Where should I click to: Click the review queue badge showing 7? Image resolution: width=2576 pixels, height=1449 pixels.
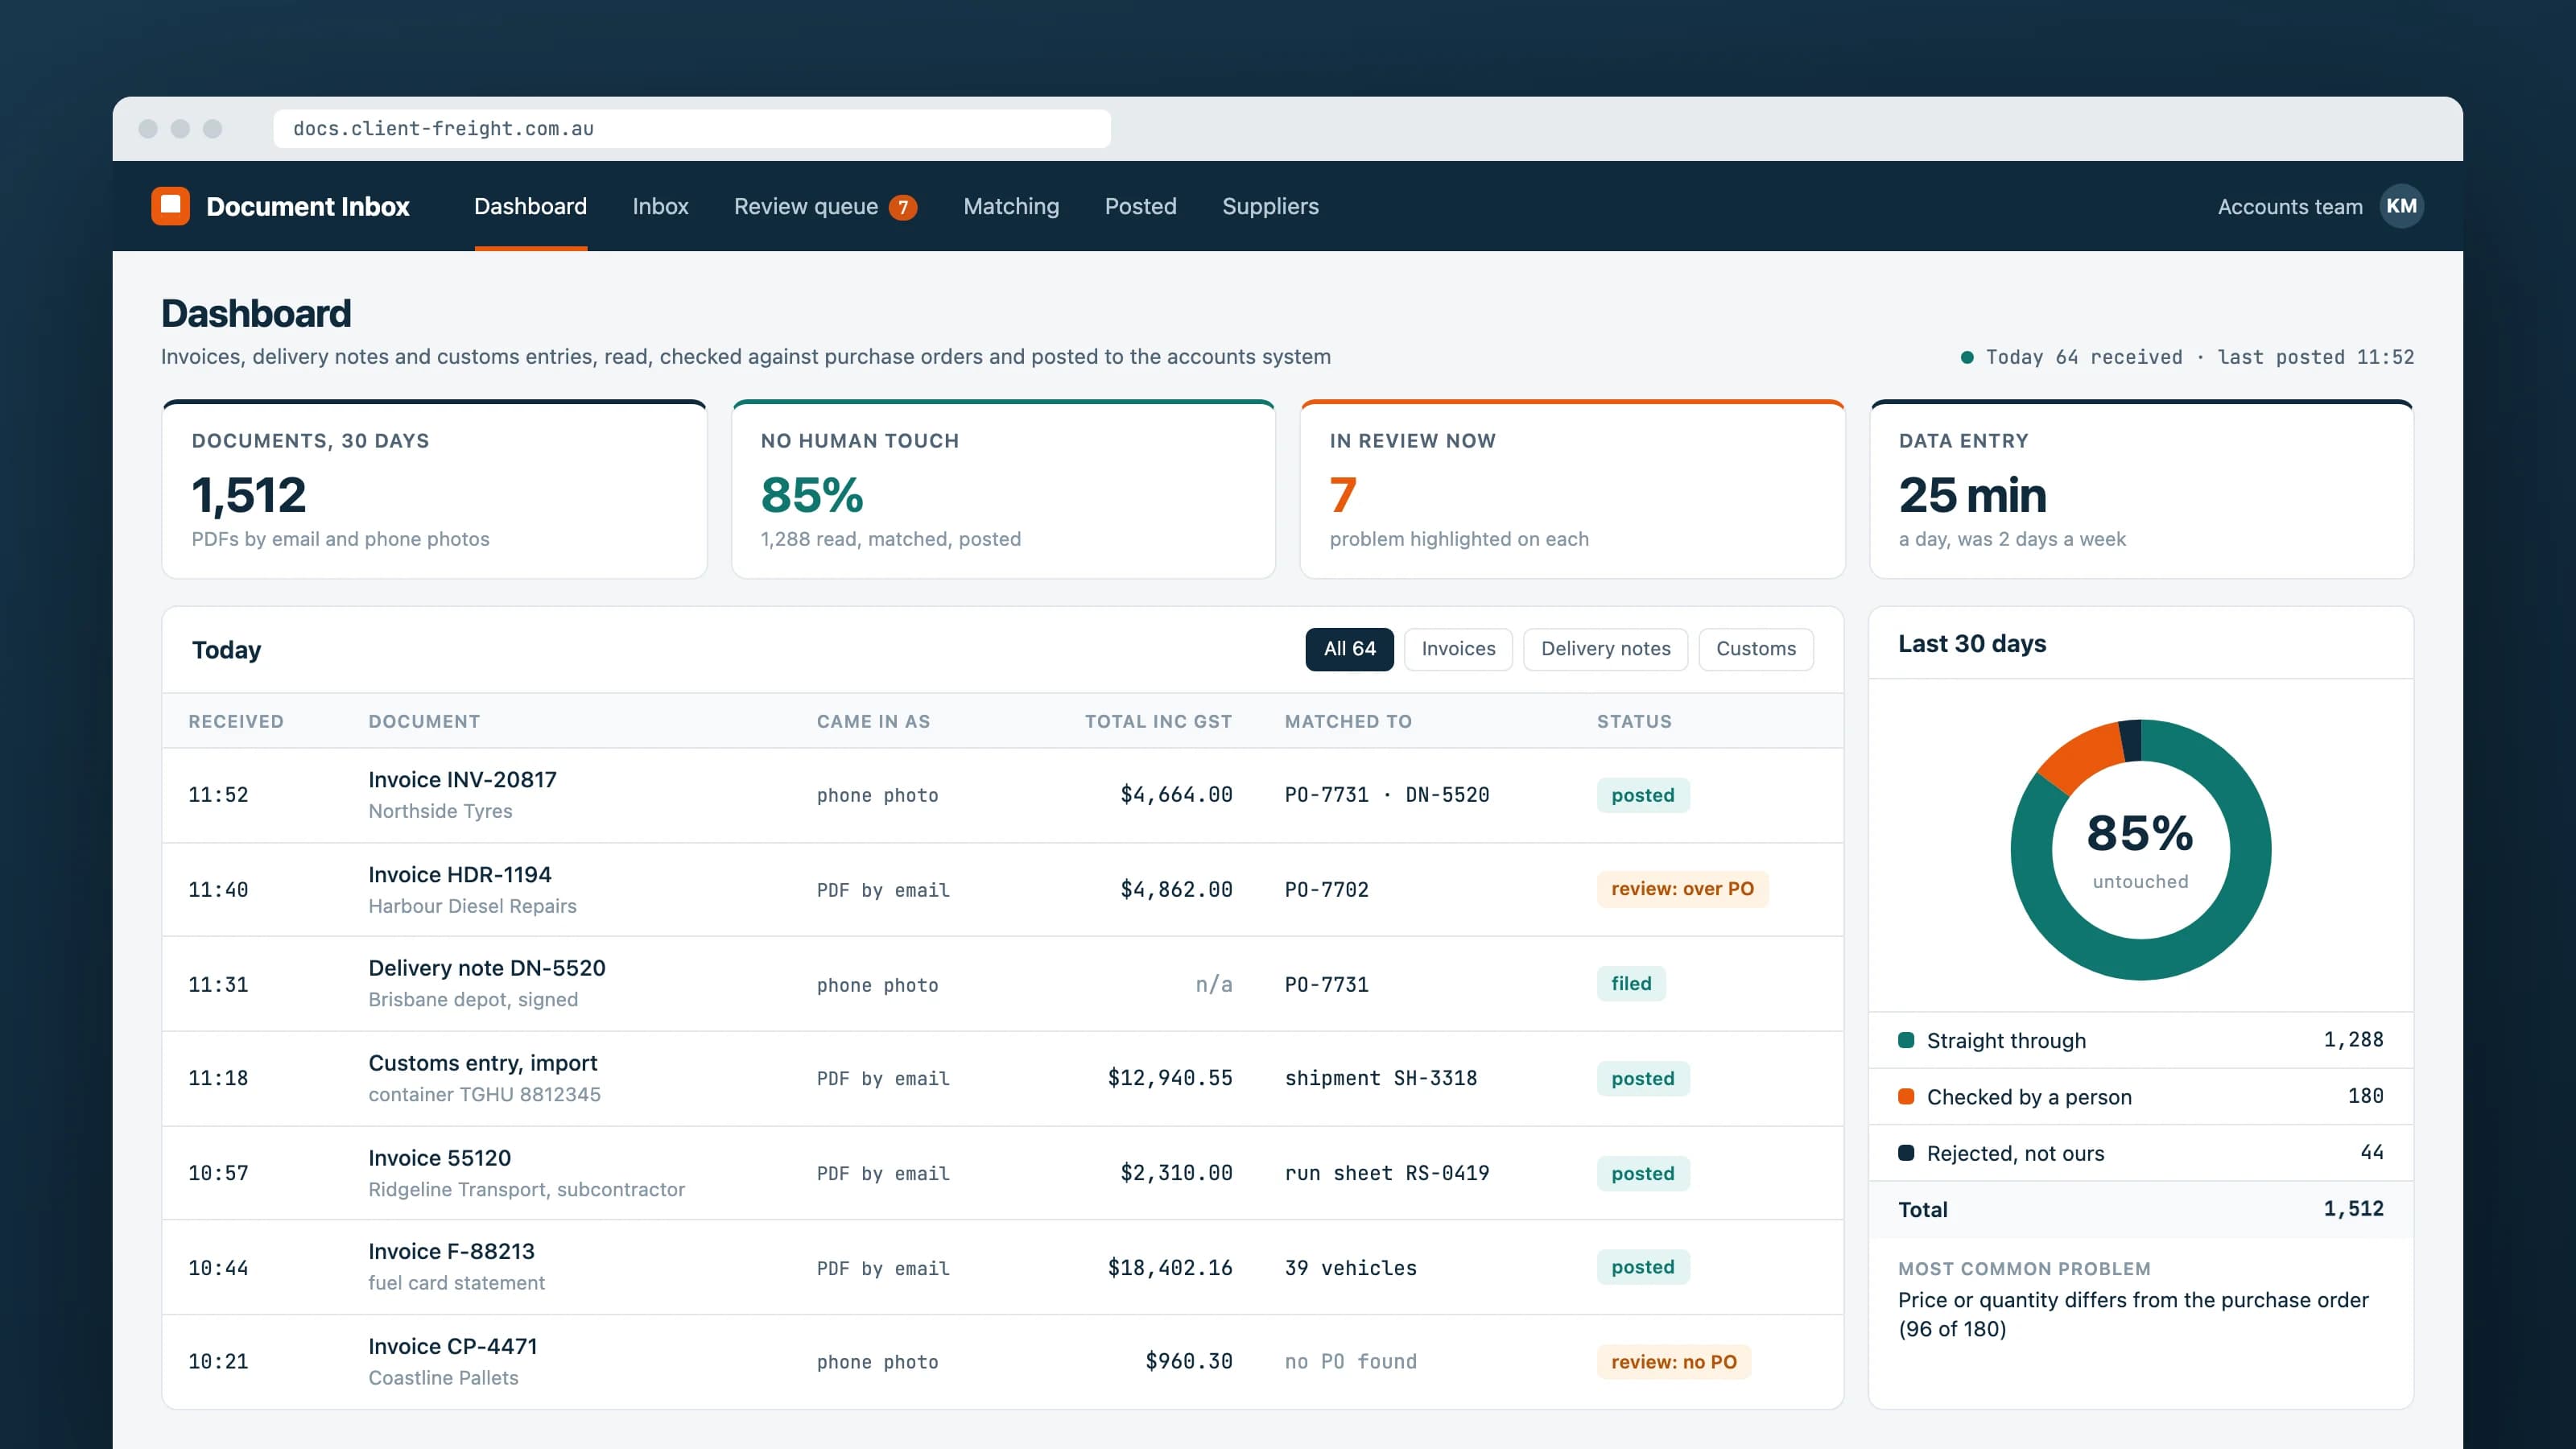coord(903,207)
